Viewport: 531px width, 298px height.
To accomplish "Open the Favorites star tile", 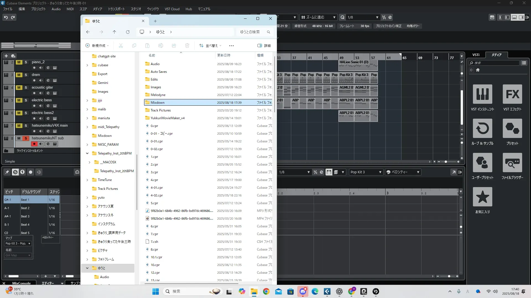I will coord(482,197).
